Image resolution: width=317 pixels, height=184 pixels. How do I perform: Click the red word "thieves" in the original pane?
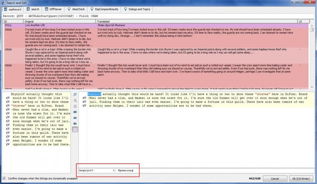18,106
